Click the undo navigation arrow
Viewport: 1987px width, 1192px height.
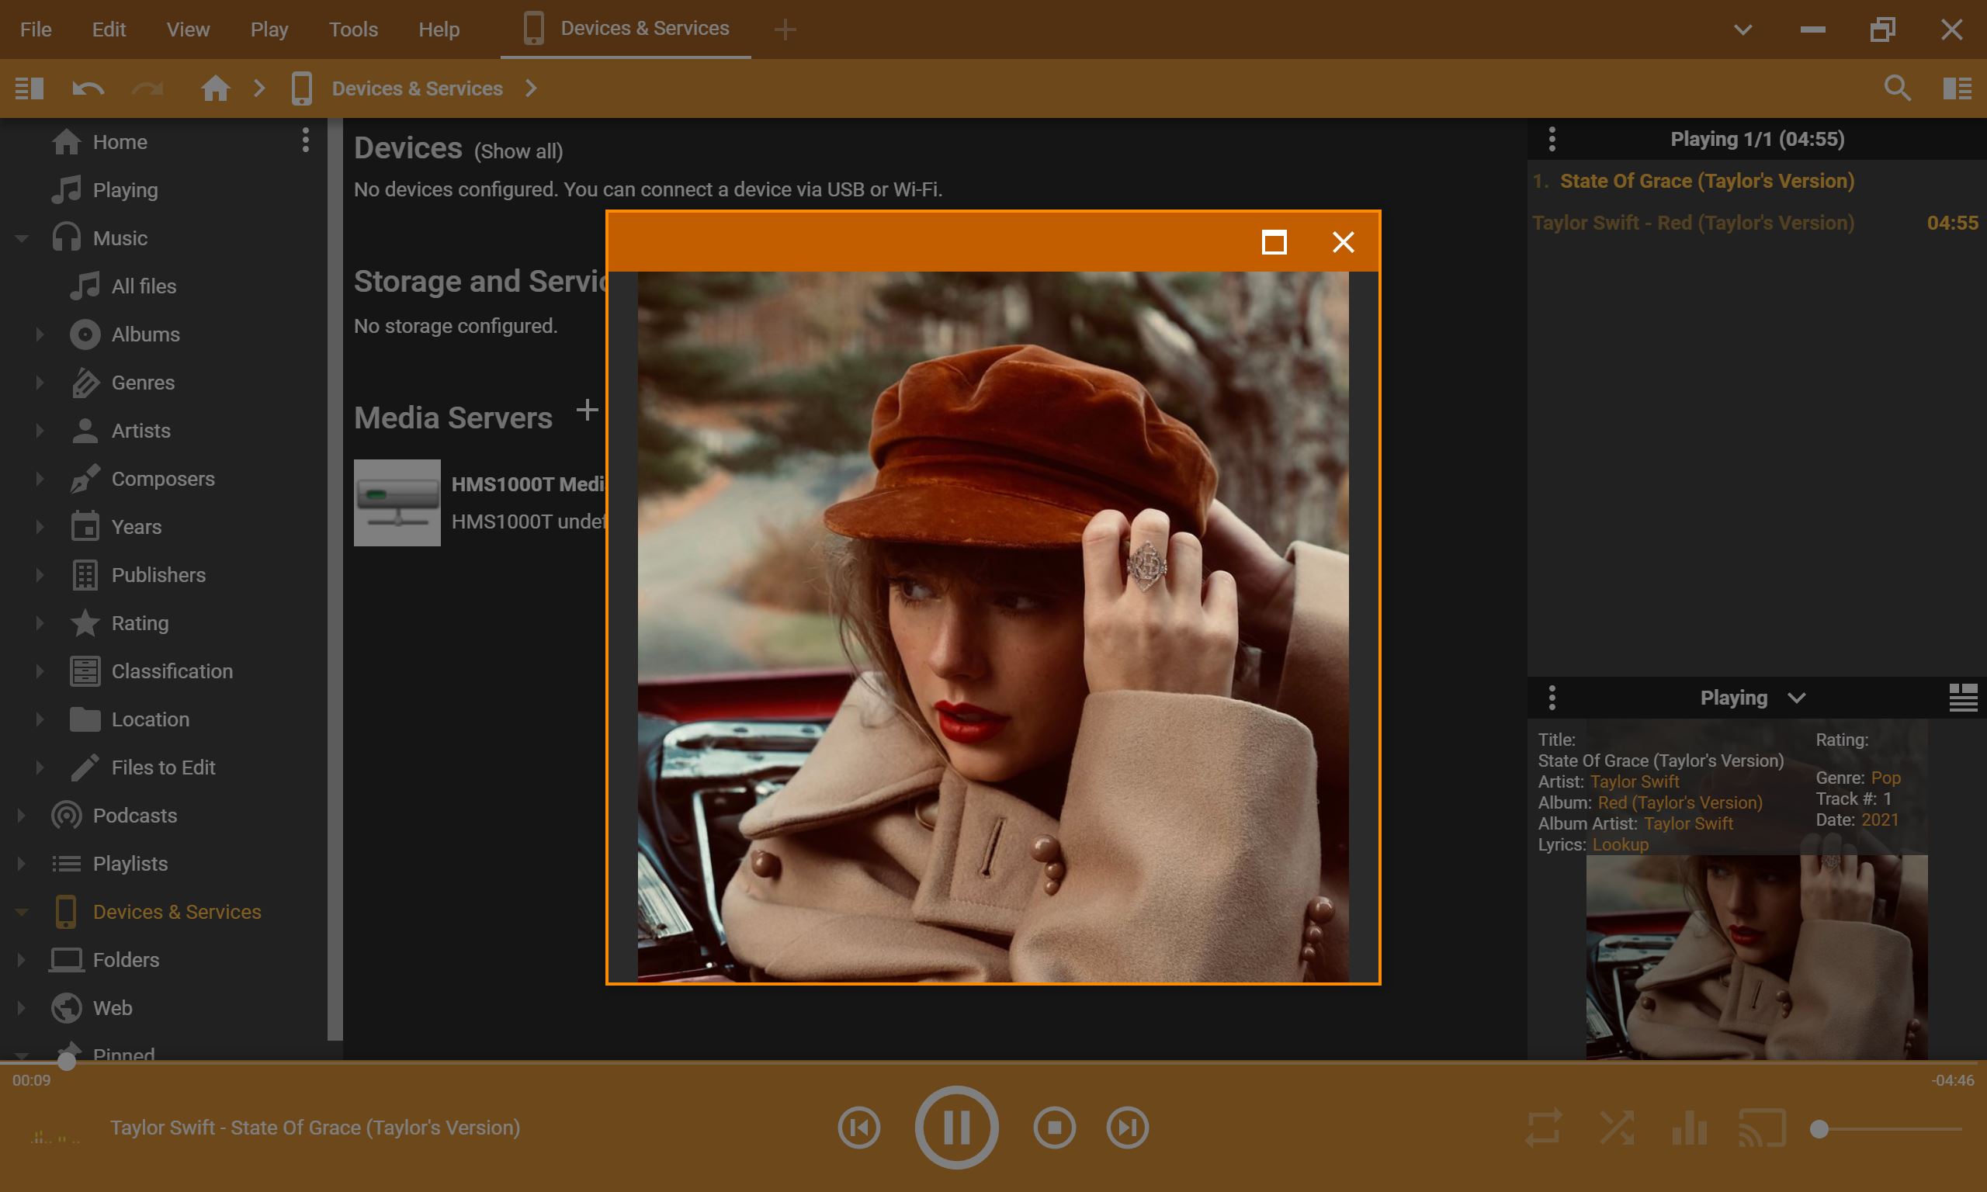pos(88,88)
